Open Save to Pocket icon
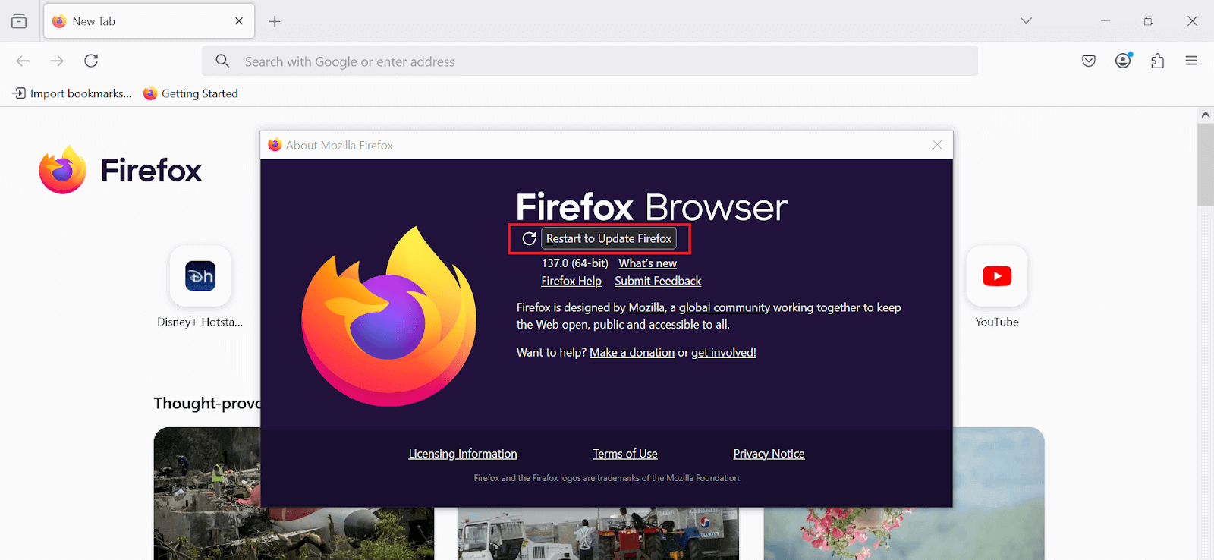 tap(1089, 61)
